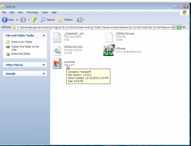Click the Publish to Web globe icon
Viewport: 191px width, 146px height.
[x=8, y=47]
